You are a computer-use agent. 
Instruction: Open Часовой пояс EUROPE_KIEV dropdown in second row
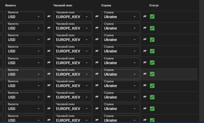(73, 28)
